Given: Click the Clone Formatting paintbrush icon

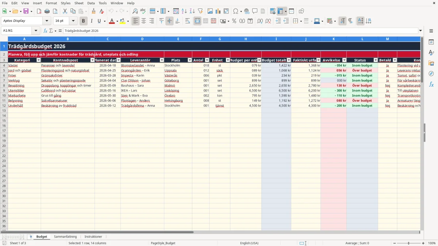Looking at the screenshot, I should 94,11.
